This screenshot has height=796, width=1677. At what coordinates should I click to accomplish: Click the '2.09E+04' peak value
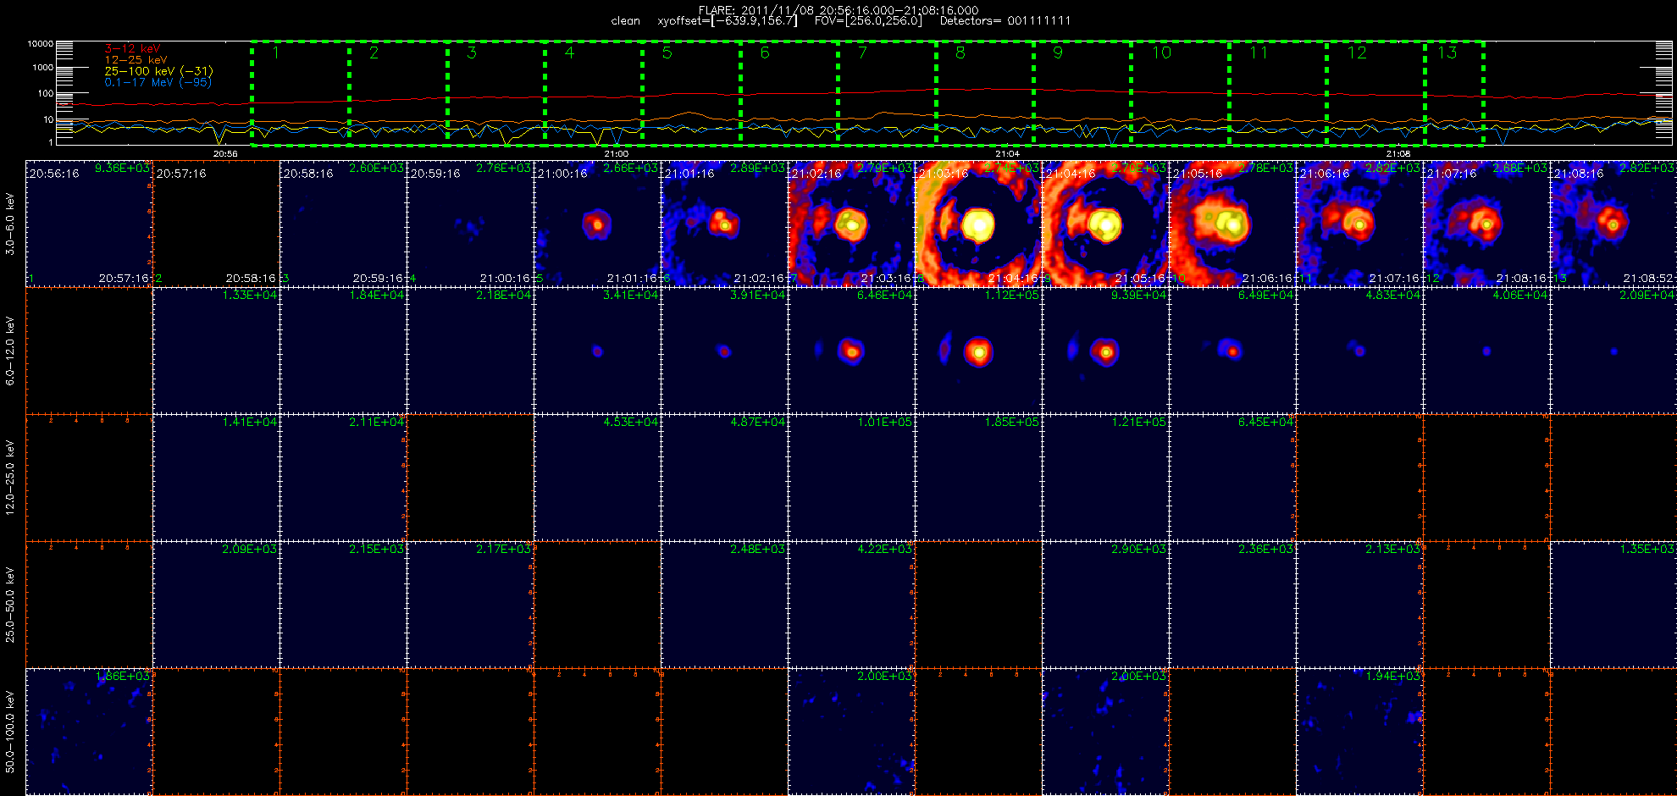click(1647, 296)
